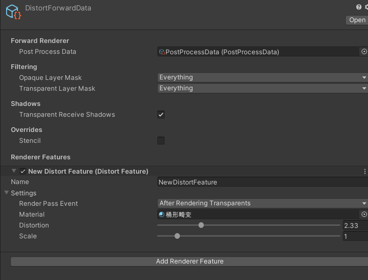The image size is (368, 280).
Task: Click the Name field containing NewDistortFeature
Action: point(262,182)
